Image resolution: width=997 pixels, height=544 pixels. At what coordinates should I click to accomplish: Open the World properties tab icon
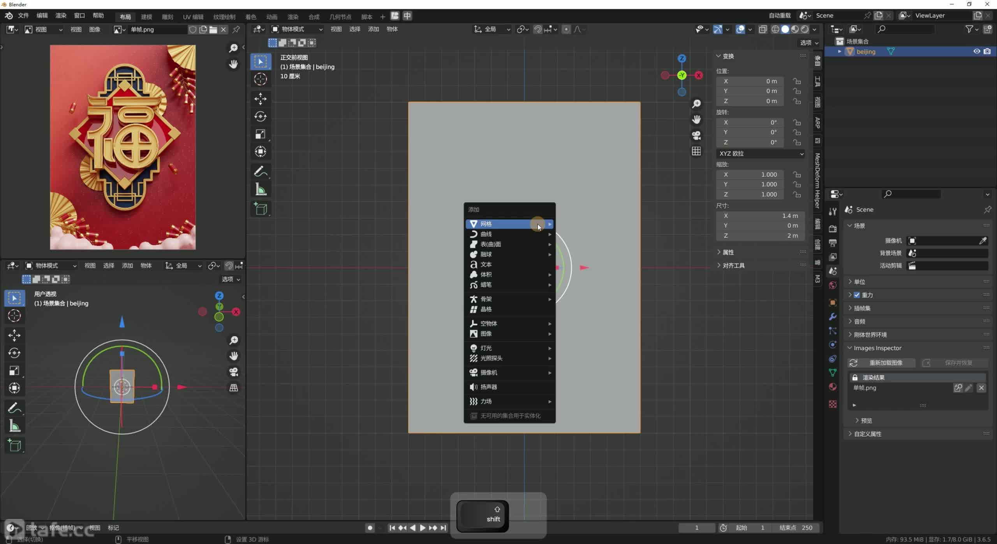(x=833, y=285)
